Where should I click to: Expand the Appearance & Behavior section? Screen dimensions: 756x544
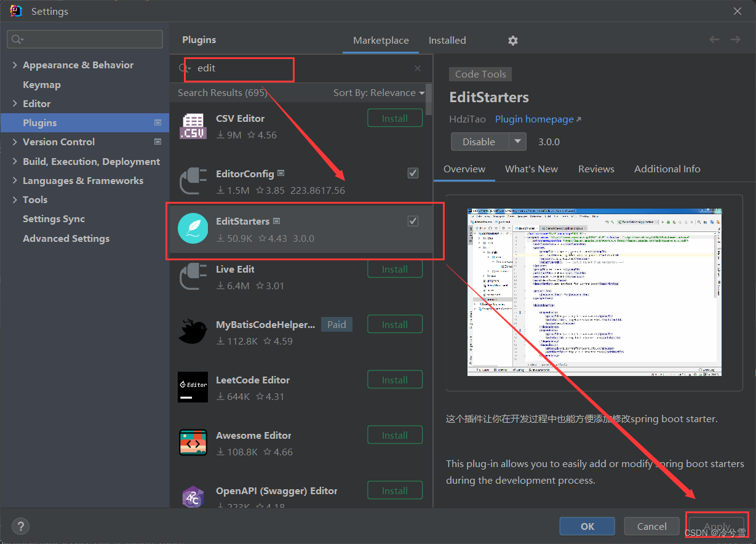click(x=15, y=65)
